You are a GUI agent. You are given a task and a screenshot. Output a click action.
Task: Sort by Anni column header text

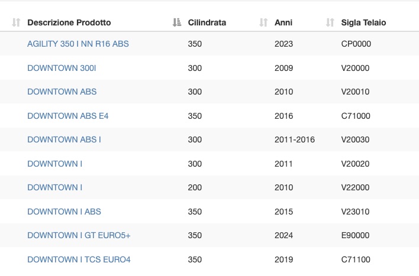(x=283, y=22)
